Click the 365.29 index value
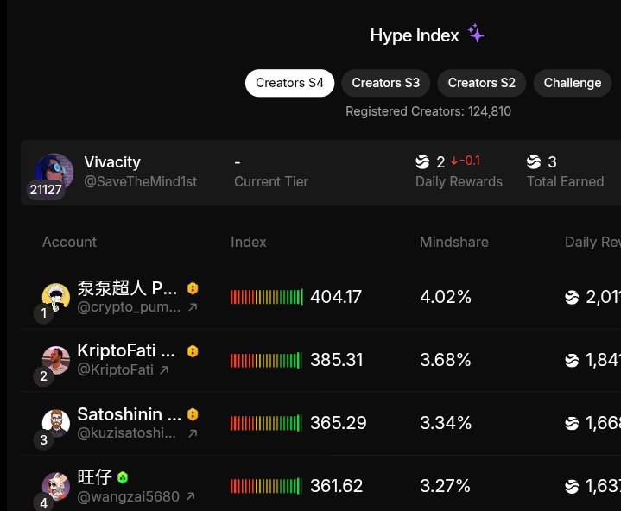Viewport: 621px width, 511px height. tap(339, 423)
